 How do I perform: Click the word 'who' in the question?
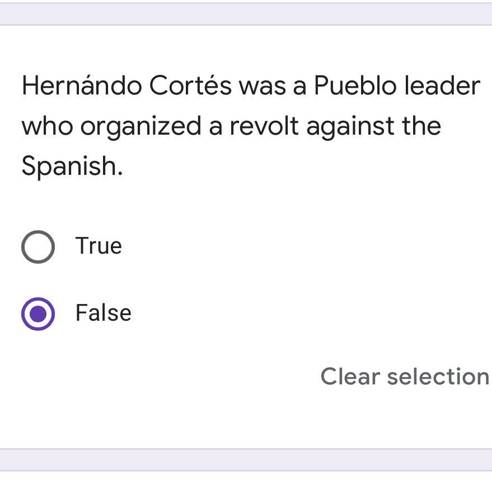(x=47, y=126)
